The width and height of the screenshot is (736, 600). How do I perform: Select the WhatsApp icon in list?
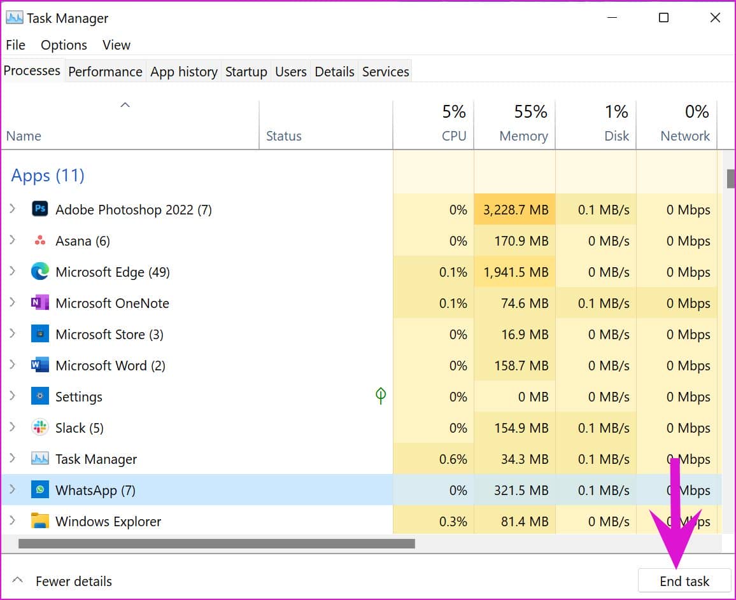(40, 490)
